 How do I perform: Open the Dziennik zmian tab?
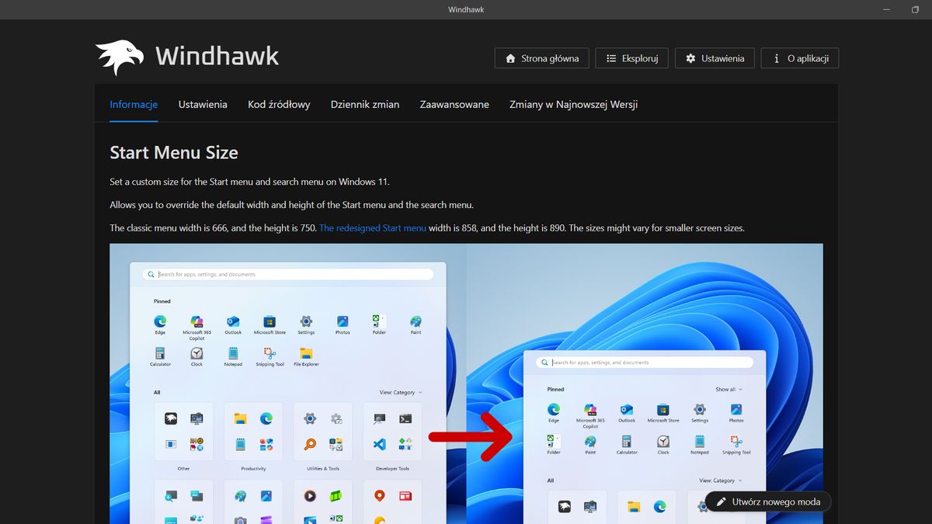pyautogui.click(x=365, y=104)
